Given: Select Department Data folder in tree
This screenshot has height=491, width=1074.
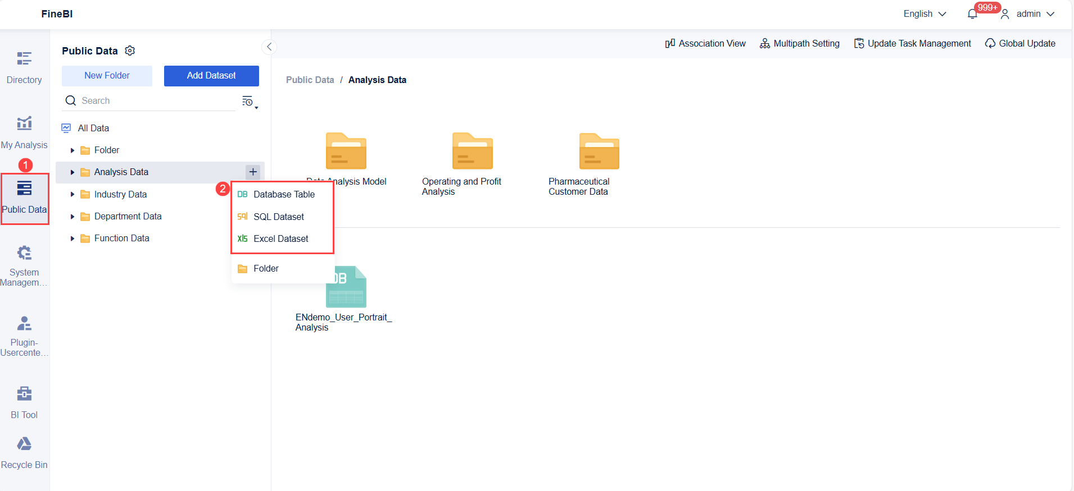Looking at the screenshot, I should [x=128, y=216].
